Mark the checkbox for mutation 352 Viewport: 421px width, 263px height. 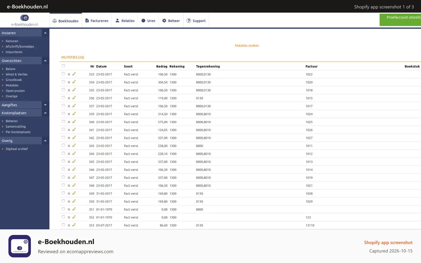[63, 217]
